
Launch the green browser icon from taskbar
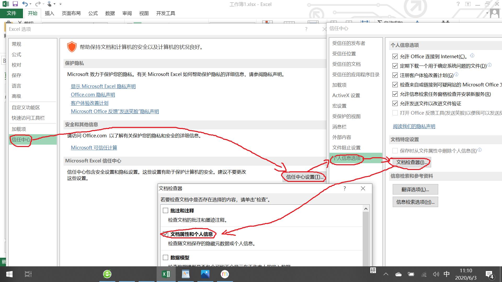pyautogui.click(x=107, y=274)
